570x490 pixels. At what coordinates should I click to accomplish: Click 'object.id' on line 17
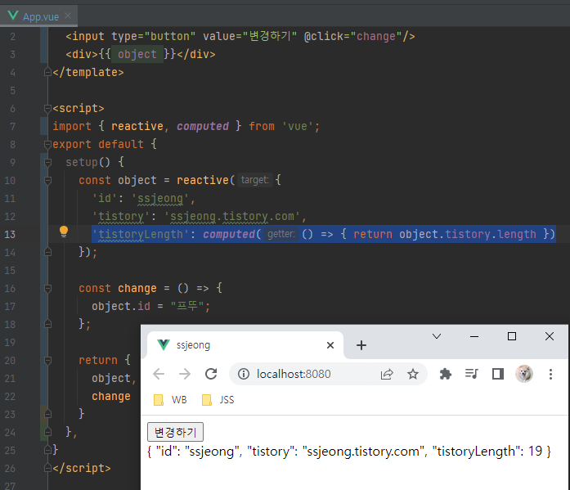pyautogui.click(x=121, y=306)
